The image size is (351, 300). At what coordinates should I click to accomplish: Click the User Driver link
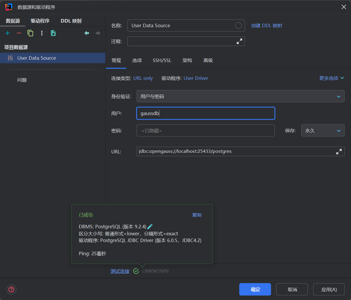(196, 78)
